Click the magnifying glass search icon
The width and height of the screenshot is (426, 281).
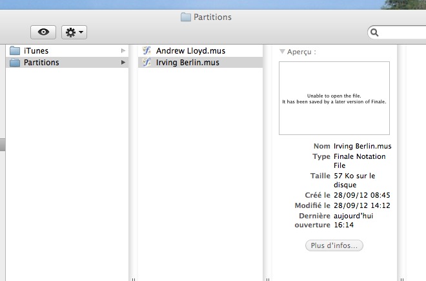click(374, 32)
